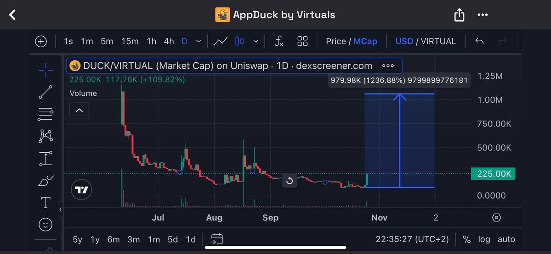Open the emoji sticker tool
Viewport: 551px width, 254px height.
pos(45,225)
